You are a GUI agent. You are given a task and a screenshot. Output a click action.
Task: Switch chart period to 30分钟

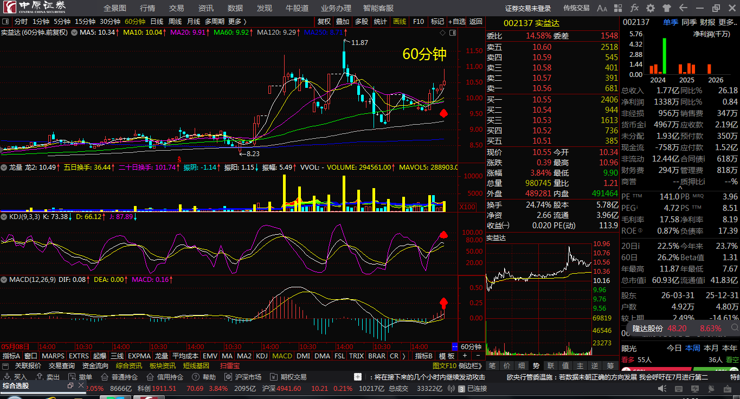[110, 22]
